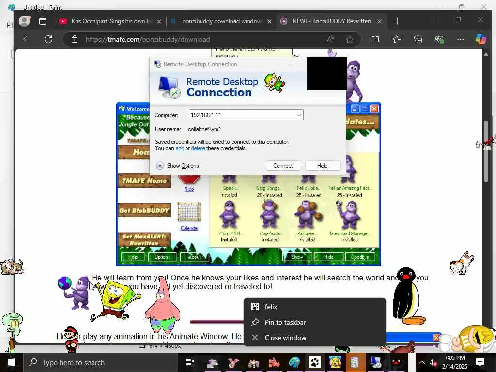Launch the Copilot icon in Edge
The image size is (496, 372).
(481, 39)
